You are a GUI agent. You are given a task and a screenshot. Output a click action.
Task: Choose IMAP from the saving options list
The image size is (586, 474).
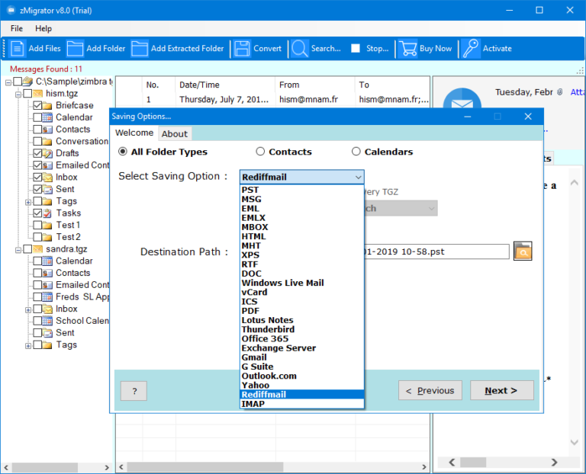(302, 404)
